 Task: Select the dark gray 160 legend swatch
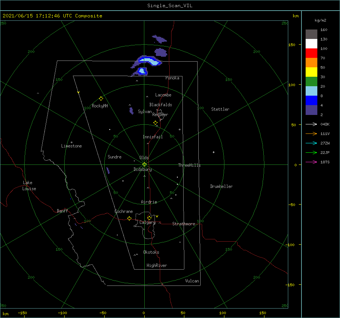[311, 34]
